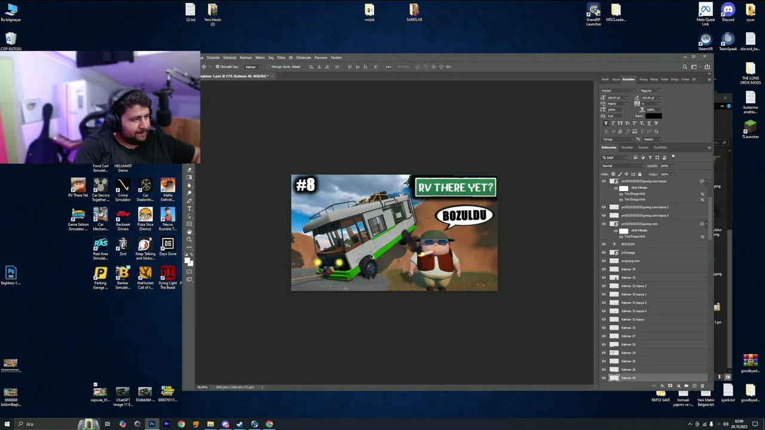Screen dimensions: 765x430
Task: Apply strikethrough T style button
Action: 656,123
